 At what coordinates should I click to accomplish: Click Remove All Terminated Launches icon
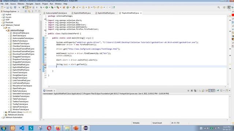coord(195,91)
